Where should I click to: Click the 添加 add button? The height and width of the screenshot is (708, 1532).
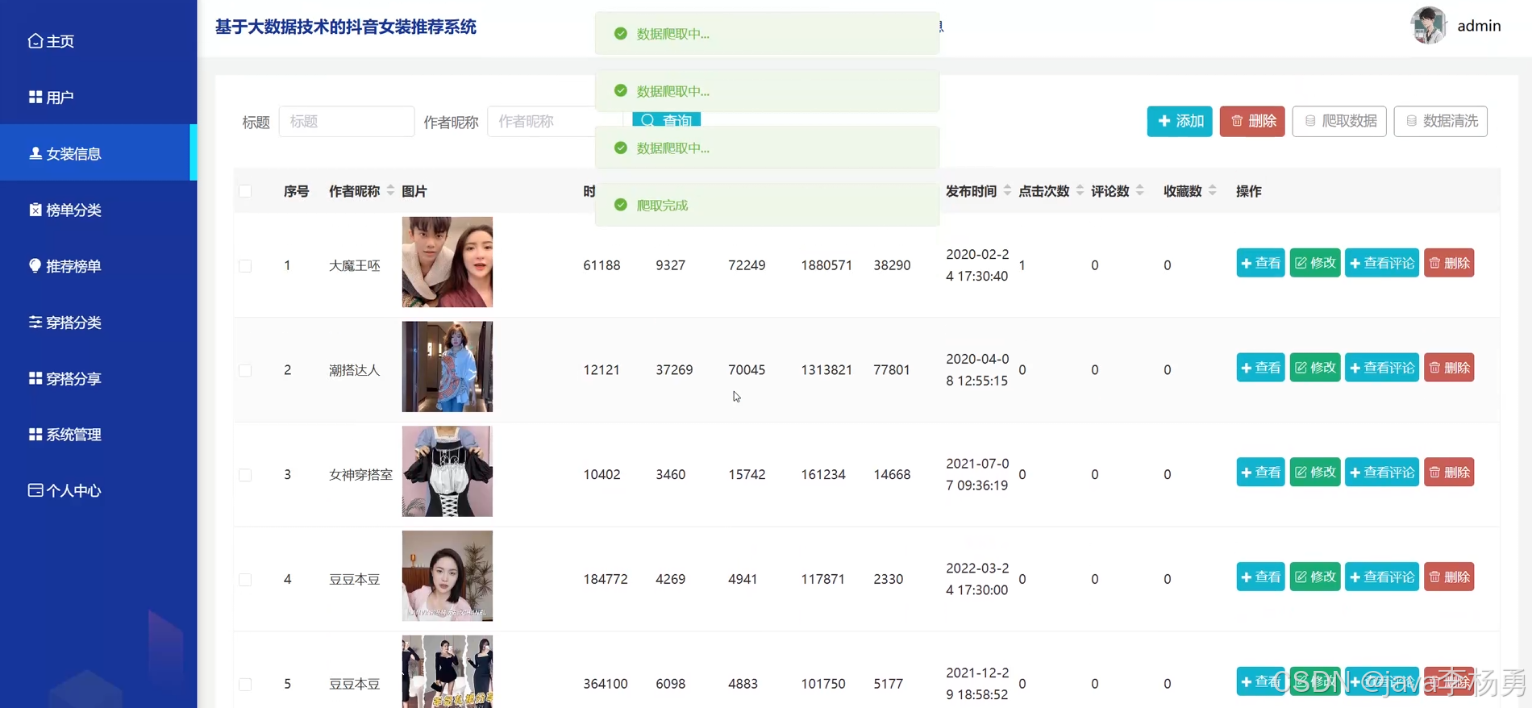point(1180,121)
